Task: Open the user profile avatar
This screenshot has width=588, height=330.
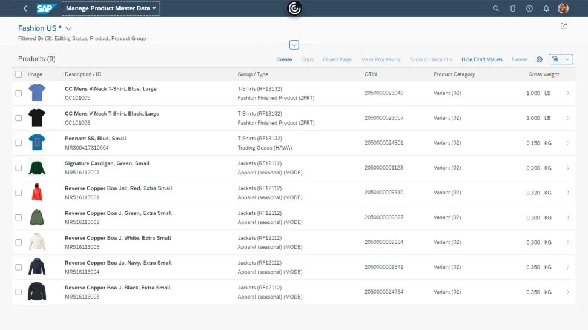Action: coord(563,8)
